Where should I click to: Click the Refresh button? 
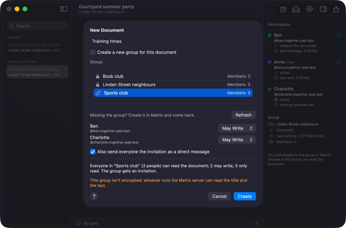click(x=244, y=115)
